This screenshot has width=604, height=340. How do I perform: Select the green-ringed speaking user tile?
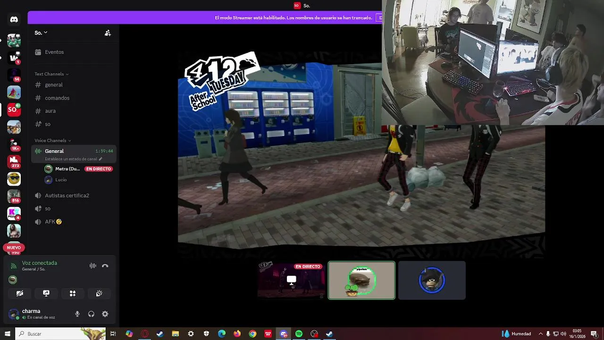(361, 280)
